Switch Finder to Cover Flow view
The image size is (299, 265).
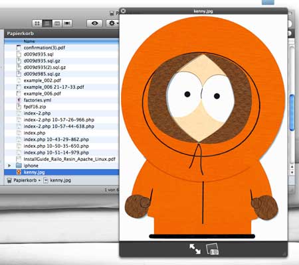(x=67, y=23)
